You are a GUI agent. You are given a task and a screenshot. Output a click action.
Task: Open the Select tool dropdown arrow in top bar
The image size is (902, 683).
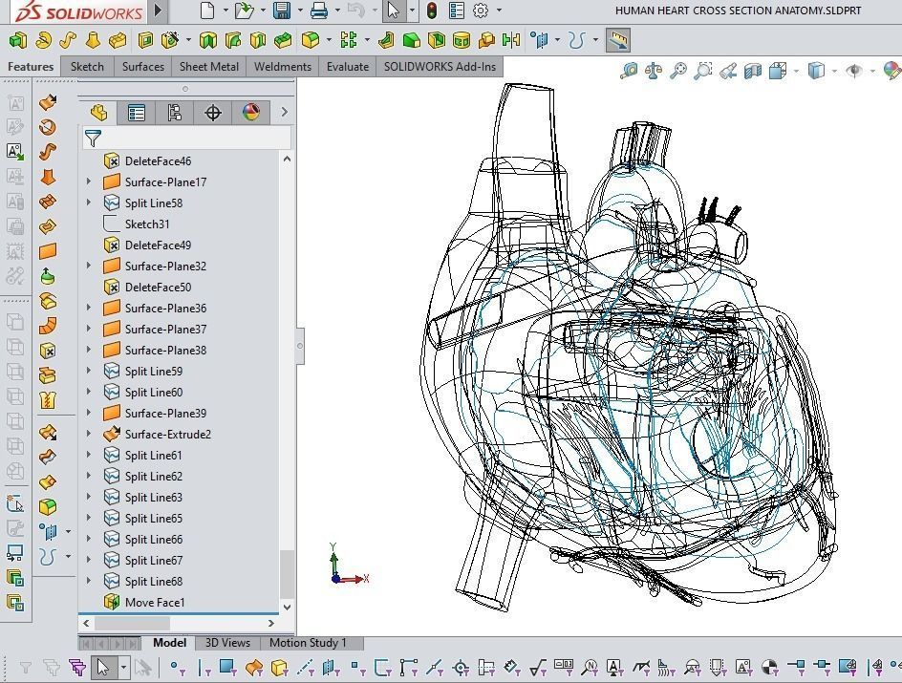click(x=411, y=11)
